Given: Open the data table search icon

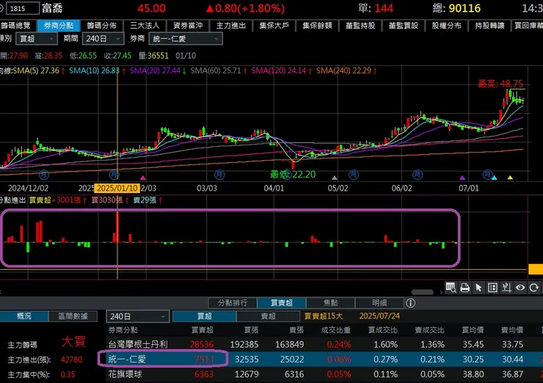Looking at the screenshot, I should click(x=451, y=288).
